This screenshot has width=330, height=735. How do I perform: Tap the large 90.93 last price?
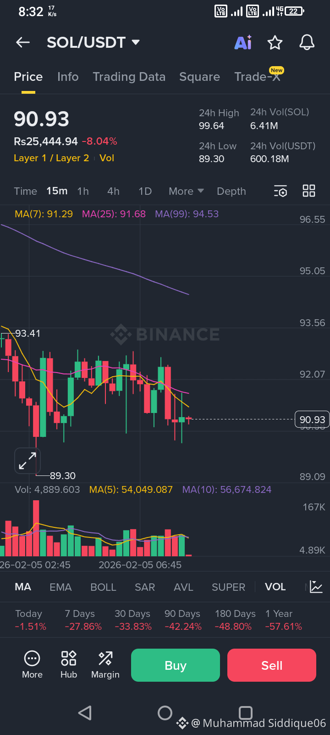pyautogui.click(x=42, y=119)
